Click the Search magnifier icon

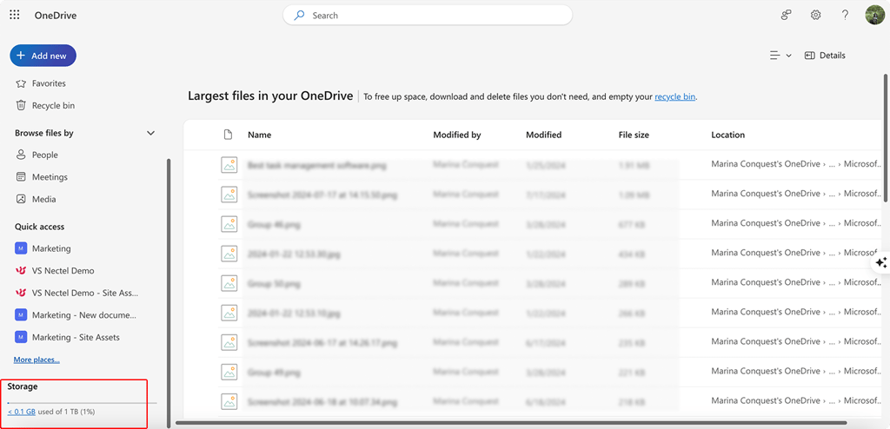(x=299, y=16)
